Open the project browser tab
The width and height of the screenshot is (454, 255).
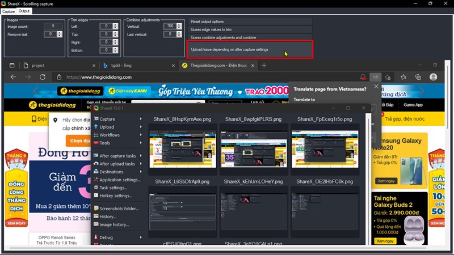point(58,65)
